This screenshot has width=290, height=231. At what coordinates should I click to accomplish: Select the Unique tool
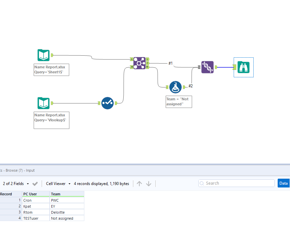tap(107, 103)
